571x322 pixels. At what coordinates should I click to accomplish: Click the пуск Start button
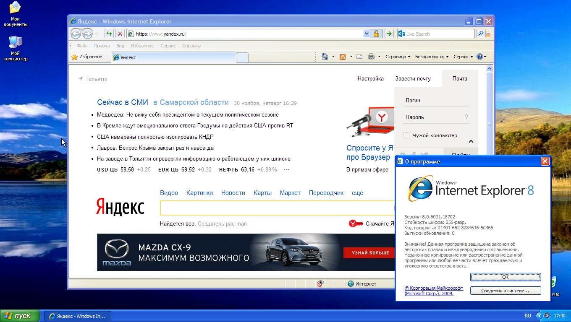(x=20, y=316)
